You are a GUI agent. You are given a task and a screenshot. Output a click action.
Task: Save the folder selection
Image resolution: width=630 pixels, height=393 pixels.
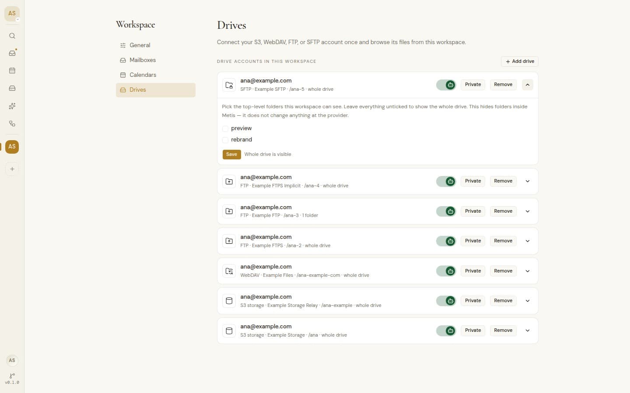[x=231, y=155]
